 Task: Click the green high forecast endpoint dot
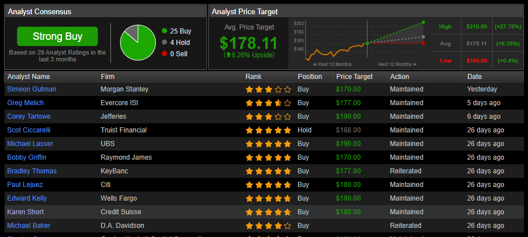(x=423, y=22)
